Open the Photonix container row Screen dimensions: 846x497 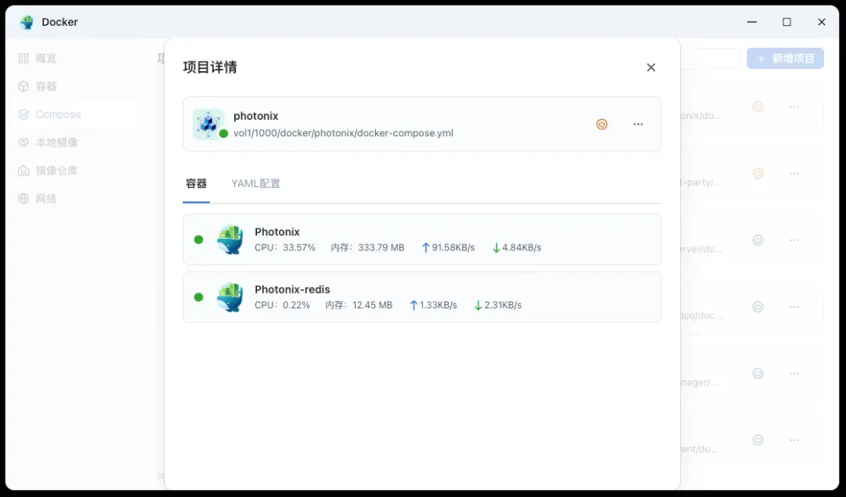coord(421,239)
